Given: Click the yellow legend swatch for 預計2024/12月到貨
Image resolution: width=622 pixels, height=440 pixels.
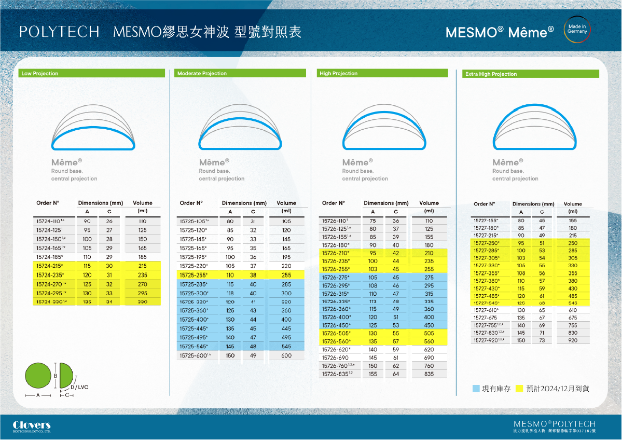Looking at the screenshot, I should (519, 389).
